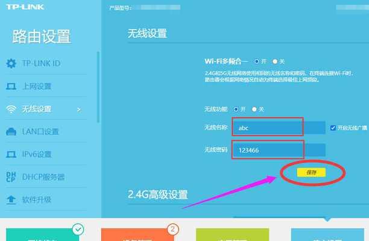The image size is (369, 241).
Task: Click the TP-LINK logo
Action: 25,7
